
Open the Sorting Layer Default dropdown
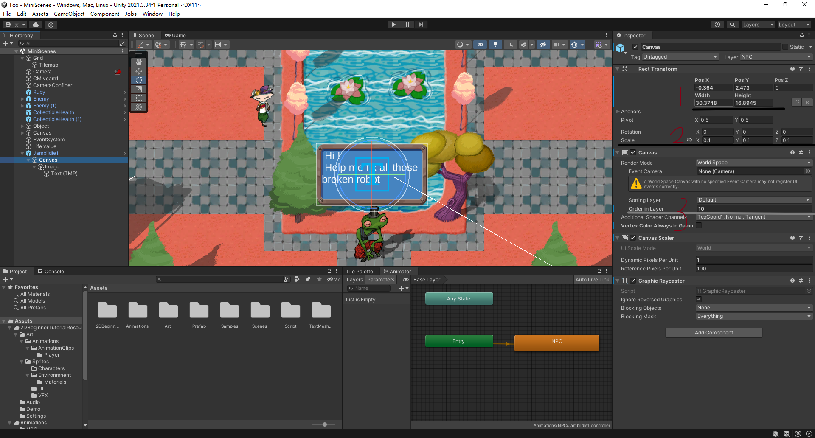point(754,200)
